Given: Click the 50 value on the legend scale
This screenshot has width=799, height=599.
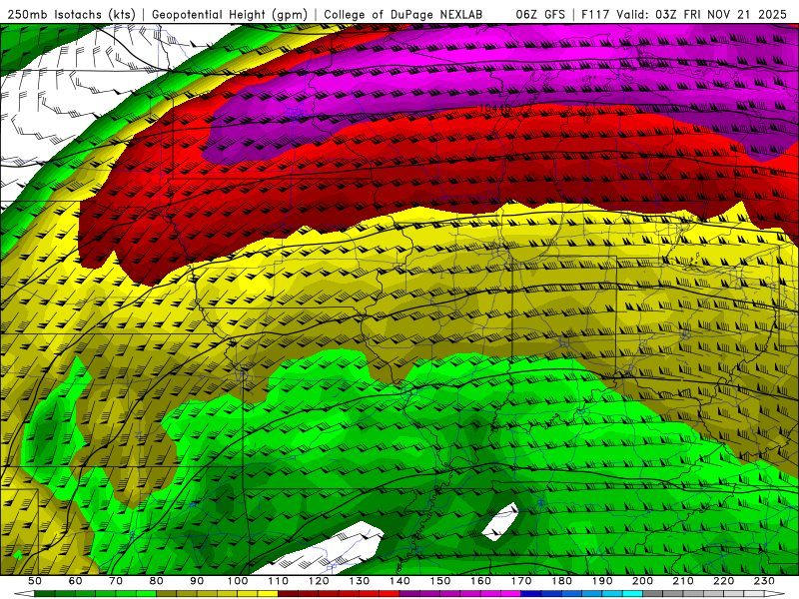Looking at the screenshot, I should click(35, 581).
